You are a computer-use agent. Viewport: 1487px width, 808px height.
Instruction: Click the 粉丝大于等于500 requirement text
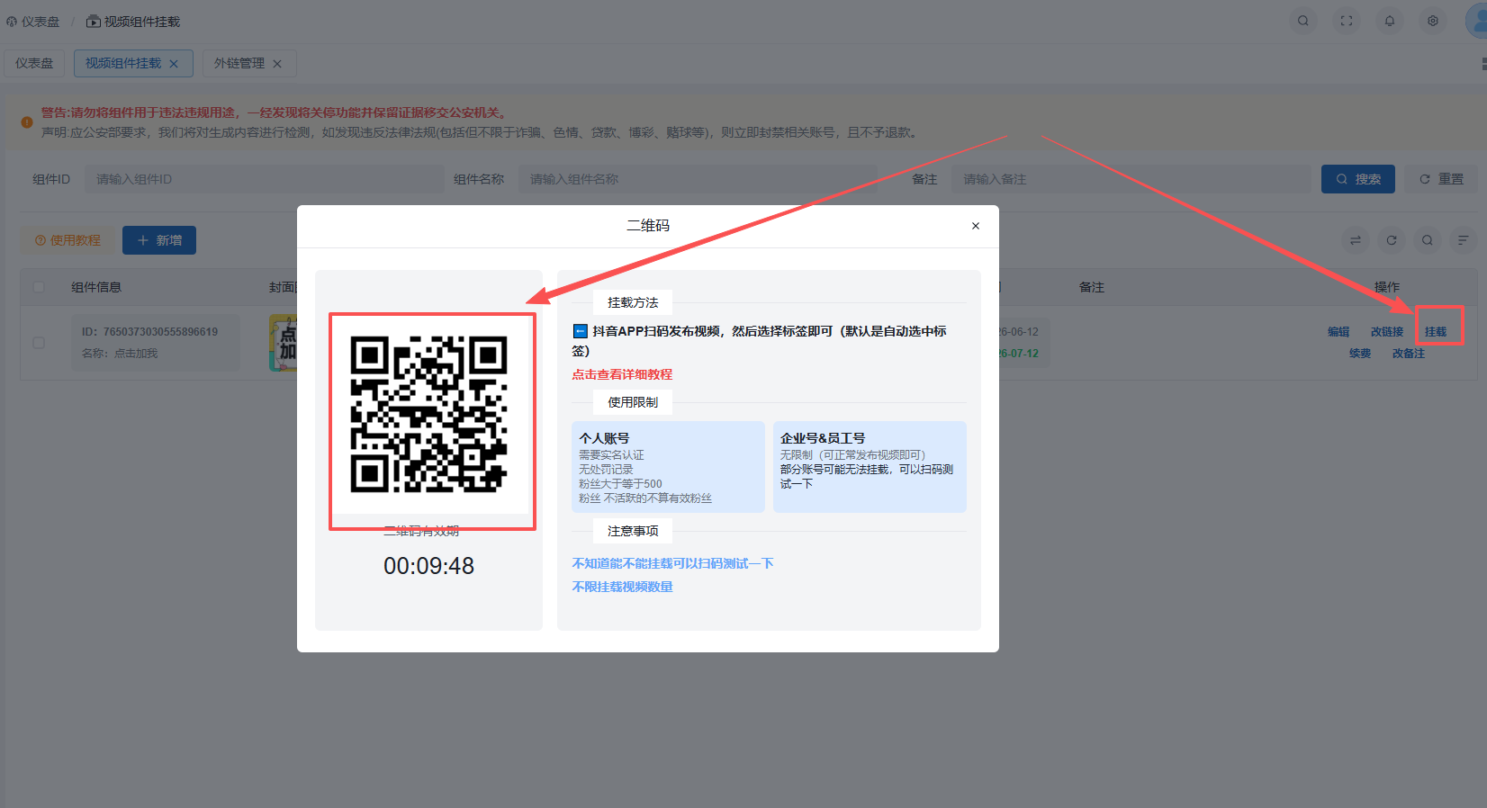pos(620,484)
